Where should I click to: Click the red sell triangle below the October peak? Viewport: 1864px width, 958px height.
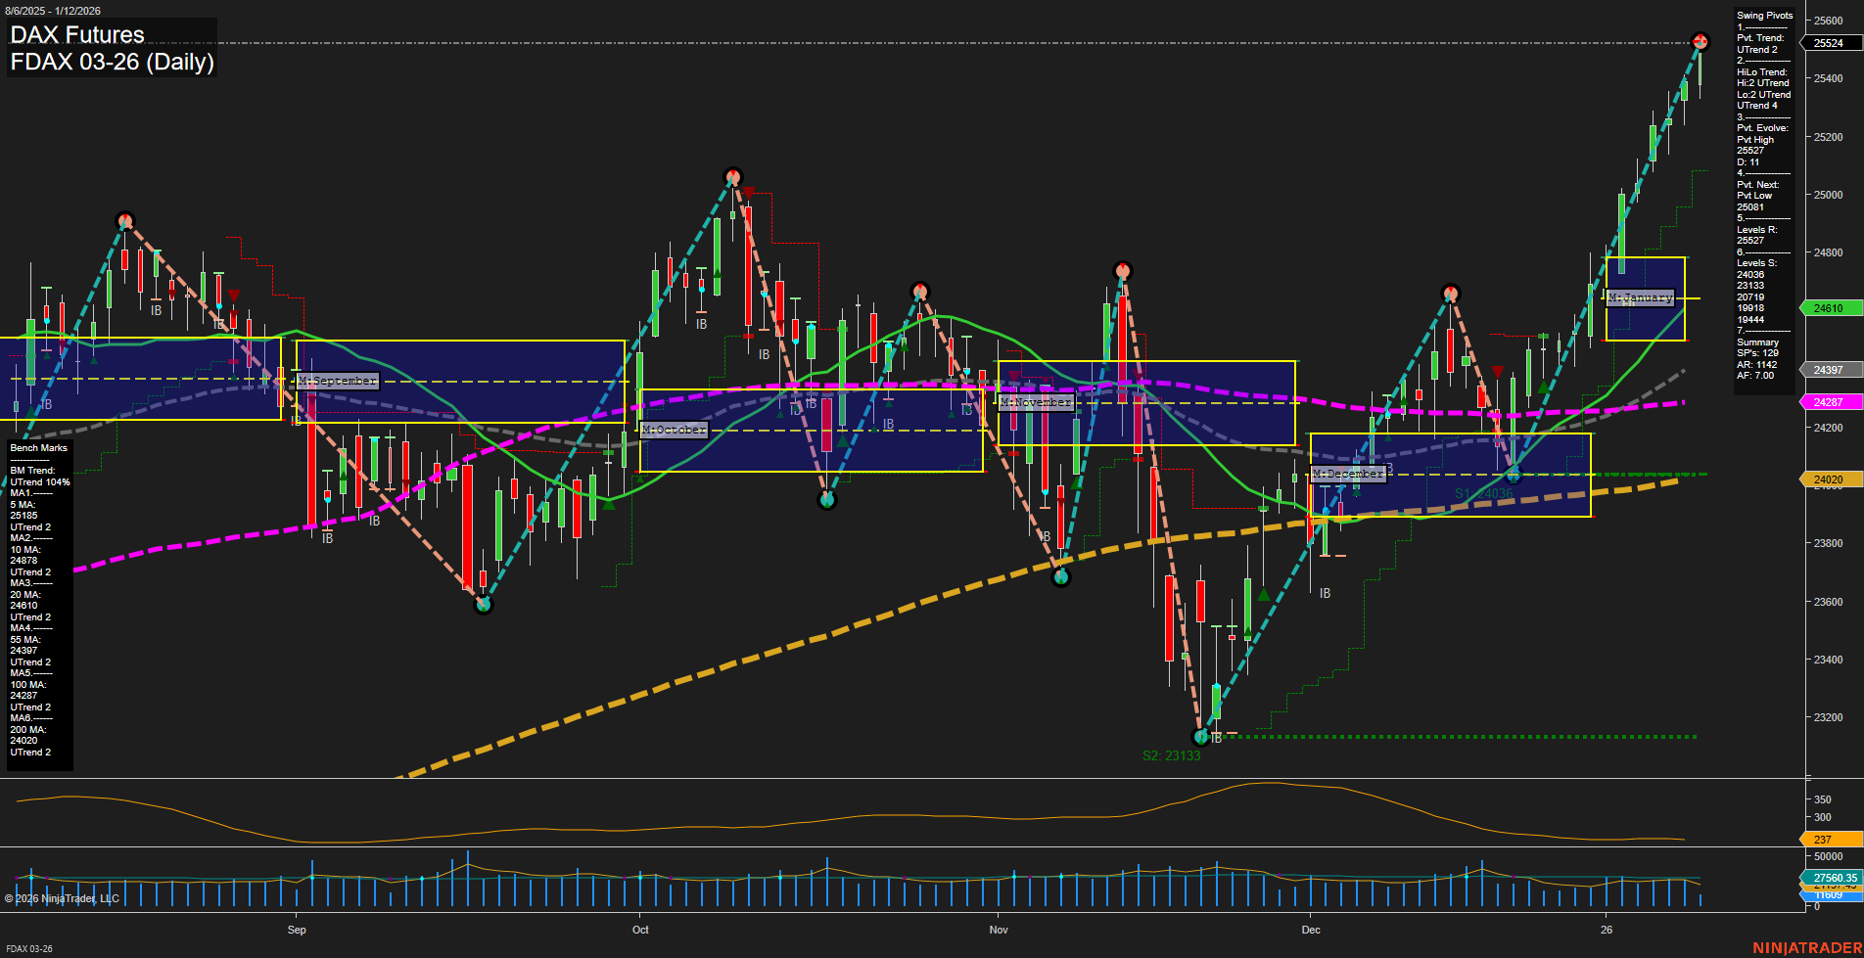pyautogui.click(x=749, y=192)
